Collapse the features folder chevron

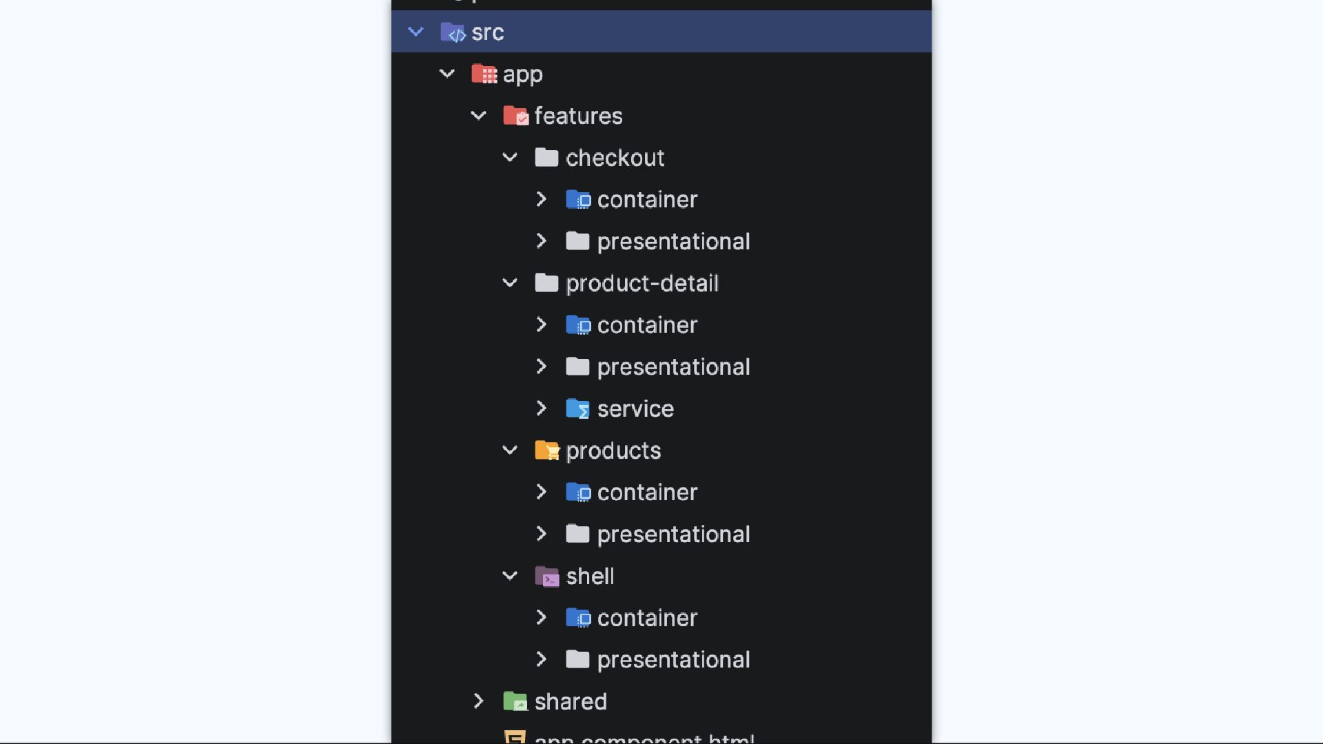tap(478, 116)
